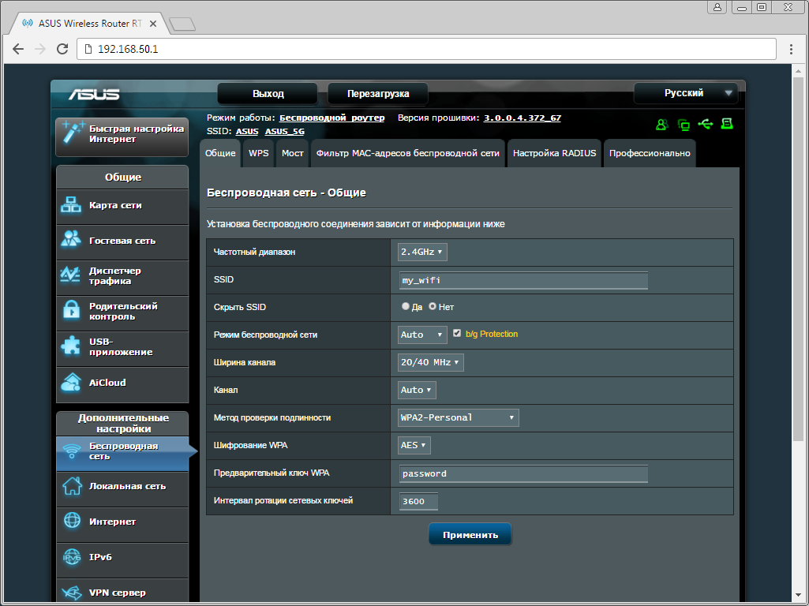This screenshot has width=809, height=606.
Task: Click the 'b/g Protection' yellow label
Action: (492, 335)
